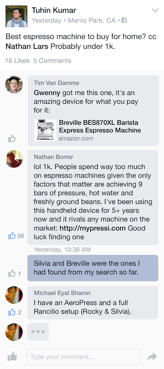Click the share arrow icon

click(x=152, y=356)
